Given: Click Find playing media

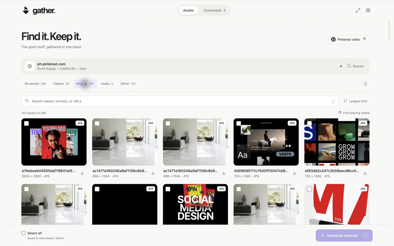Looking at the screenshot, I should point(354,113).
